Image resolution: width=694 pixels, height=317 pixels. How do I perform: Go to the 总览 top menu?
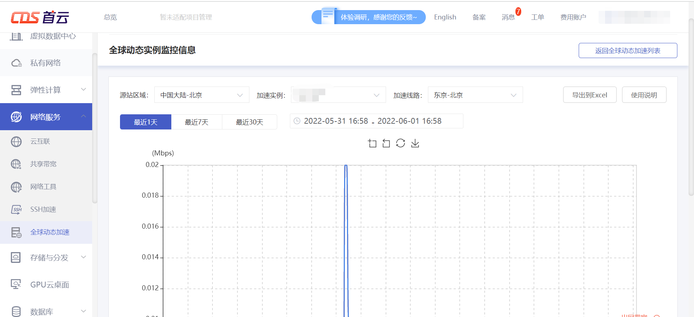110,17
